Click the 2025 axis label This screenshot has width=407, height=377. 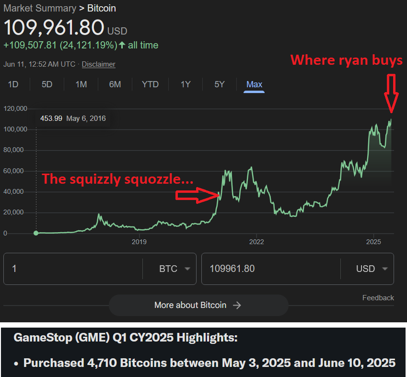tap(373, 242)
